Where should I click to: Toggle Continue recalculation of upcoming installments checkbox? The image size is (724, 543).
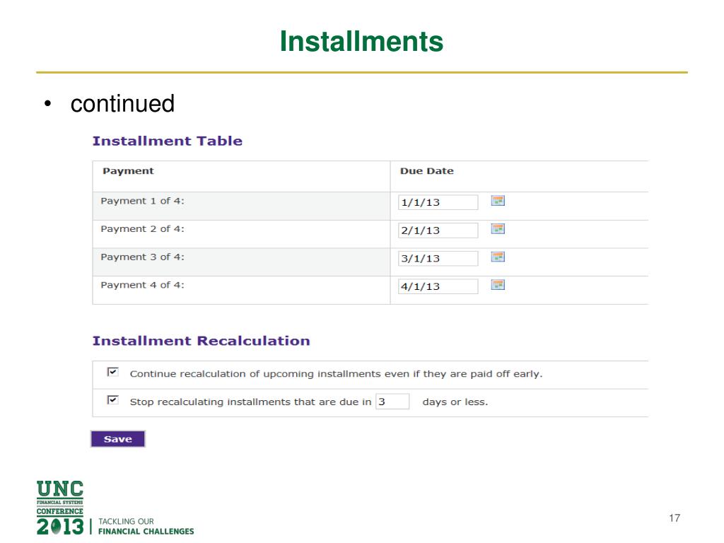(x=112, y=372)
